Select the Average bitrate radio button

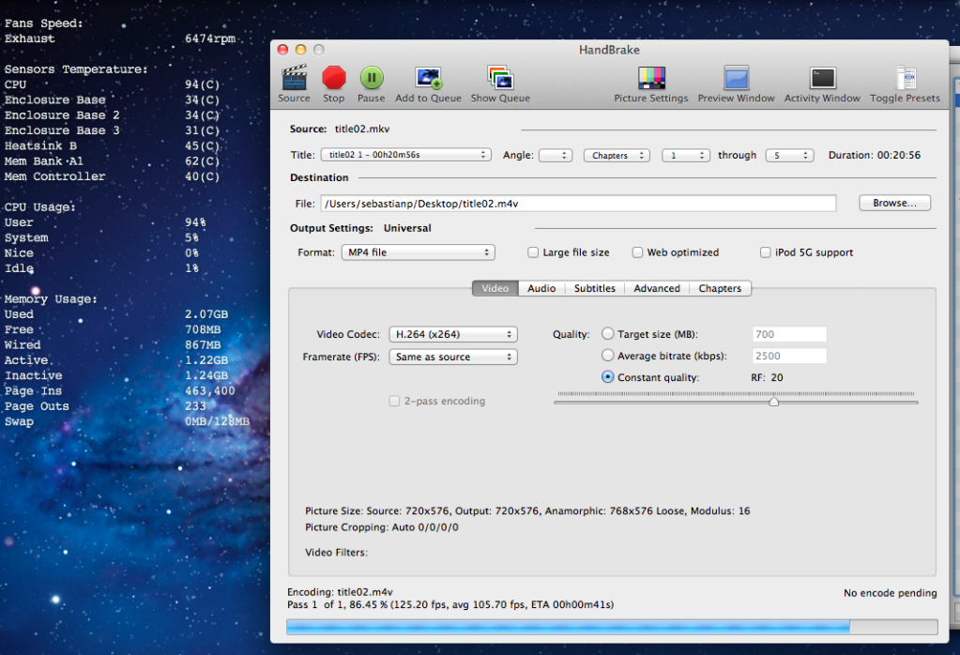coord(608,356)
